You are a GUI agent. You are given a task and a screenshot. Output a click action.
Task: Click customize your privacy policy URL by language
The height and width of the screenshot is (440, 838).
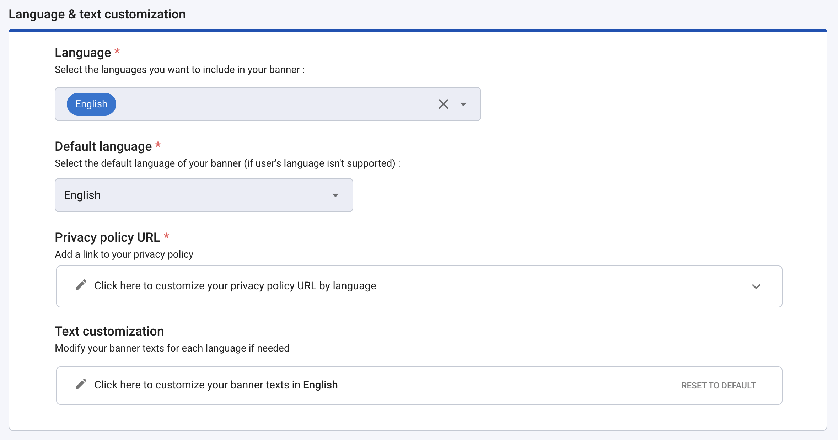click(235, 285)
